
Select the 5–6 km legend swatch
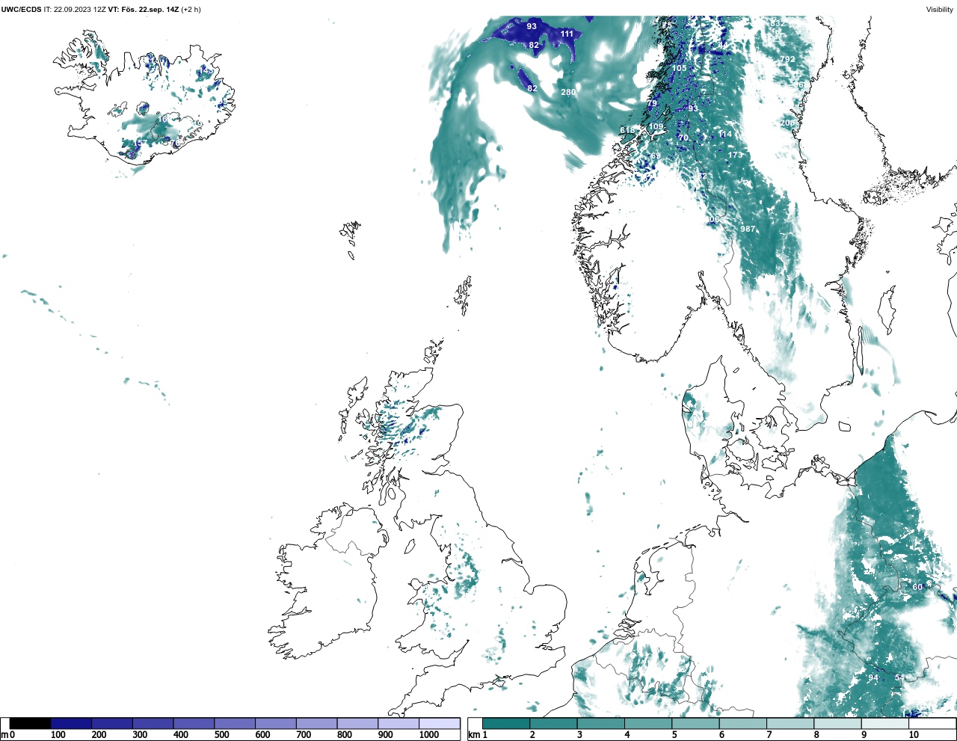click(x=695, y=724)
